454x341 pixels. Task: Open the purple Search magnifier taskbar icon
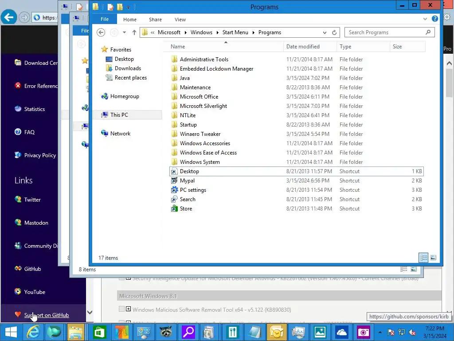[188, 332]
